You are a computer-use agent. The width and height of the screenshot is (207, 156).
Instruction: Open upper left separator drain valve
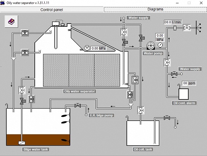tap(25, 33)
